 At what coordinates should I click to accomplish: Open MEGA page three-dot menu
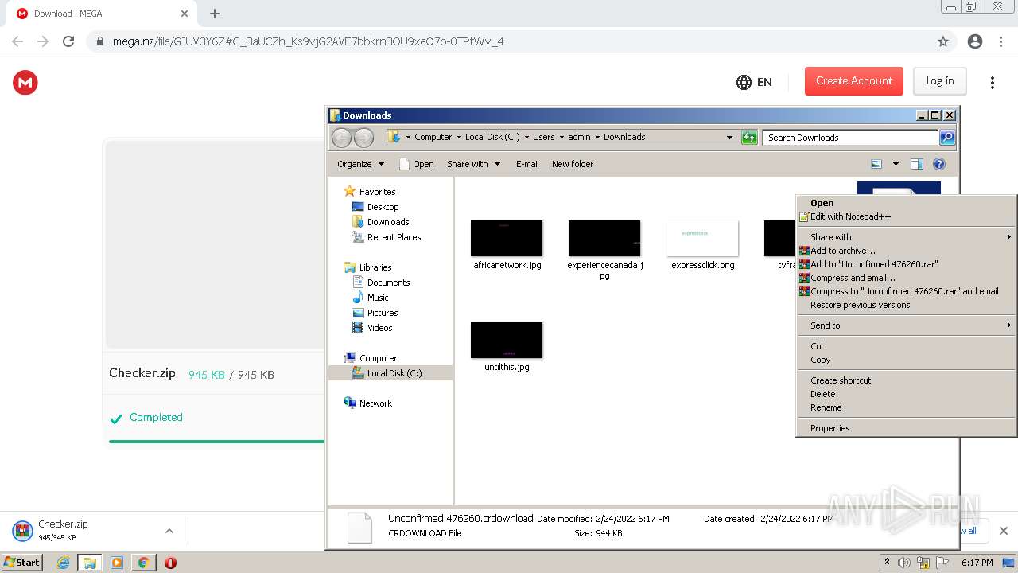pyautogui.click(x=992, y=82)
